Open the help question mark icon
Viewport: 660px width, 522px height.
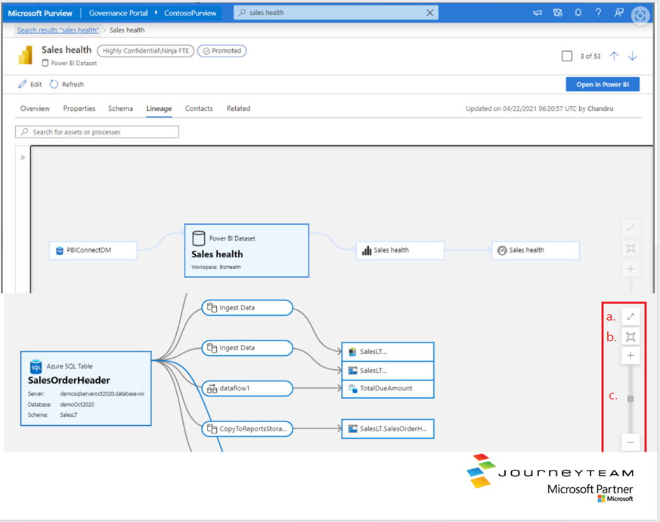pyautogui.click(x=598, y=13)
